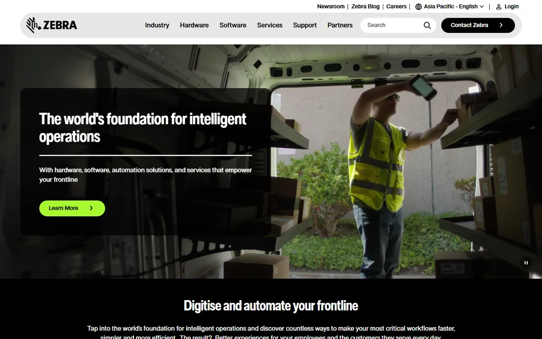Click the "Digitise and automate your frontline" heading
Screen dimensions: 542x339
click(x=271, y=306)
